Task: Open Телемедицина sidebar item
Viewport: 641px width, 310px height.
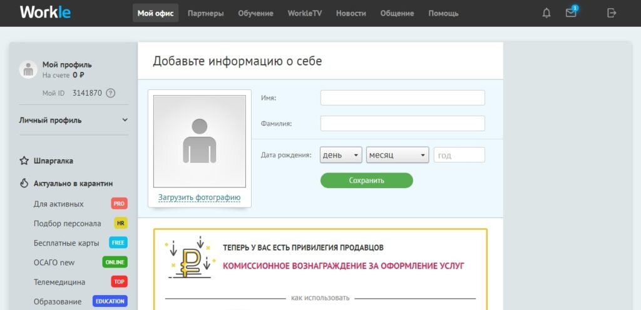Action: click(59, 282)
